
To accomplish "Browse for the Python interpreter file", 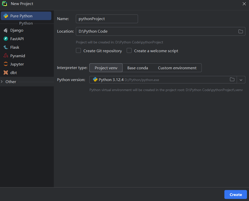I will click(232, 80).
